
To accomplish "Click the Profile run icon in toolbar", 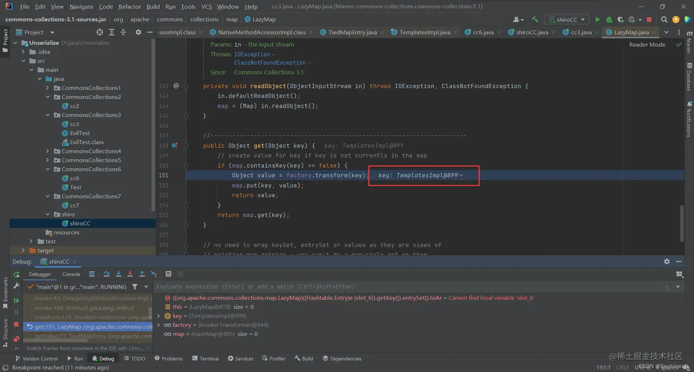I will tap(632, 20).
